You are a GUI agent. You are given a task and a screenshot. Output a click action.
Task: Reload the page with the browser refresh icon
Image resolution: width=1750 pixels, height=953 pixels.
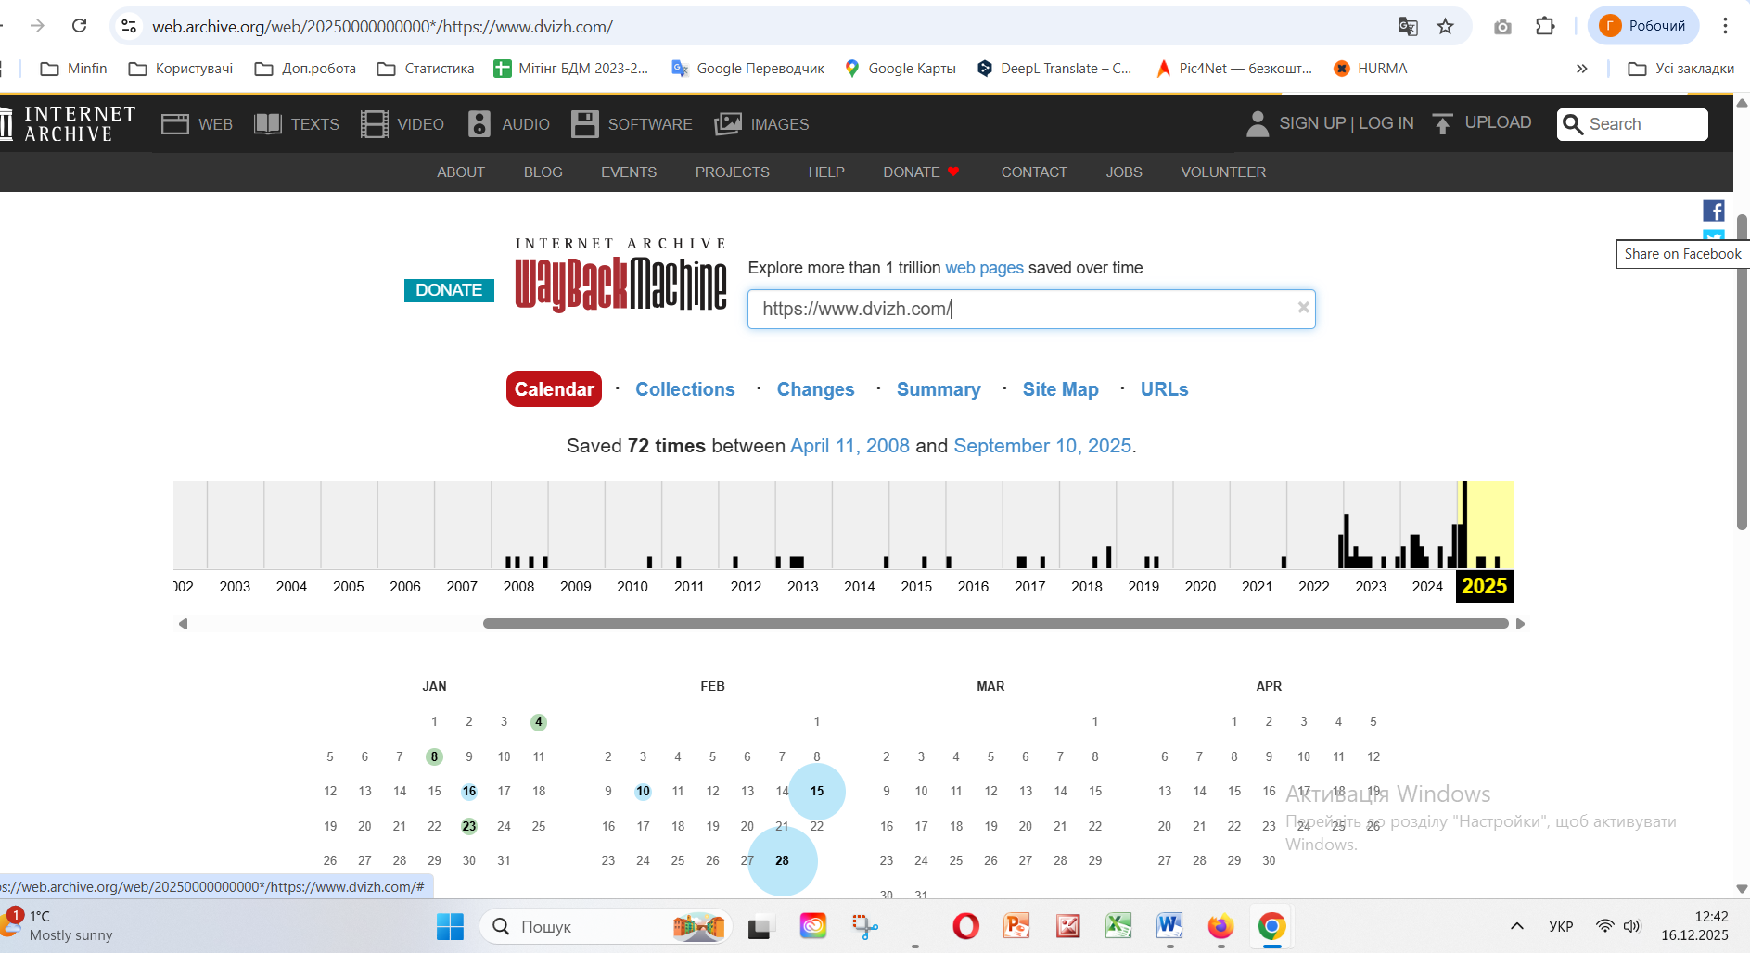[80, 26]
